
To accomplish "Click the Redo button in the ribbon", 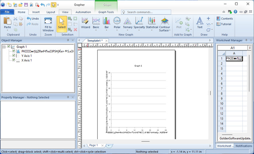I will tap(33, 24).
